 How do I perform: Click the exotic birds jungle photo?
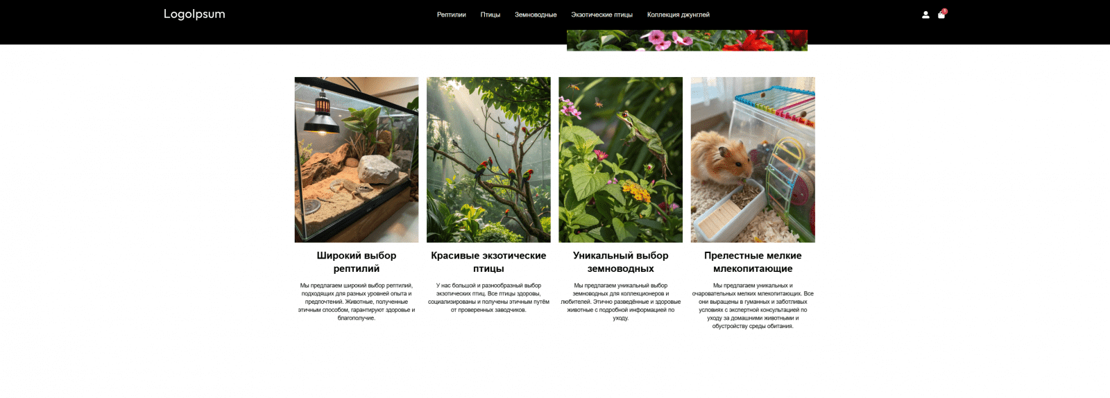pyautogui.click(x=488, y=159)
